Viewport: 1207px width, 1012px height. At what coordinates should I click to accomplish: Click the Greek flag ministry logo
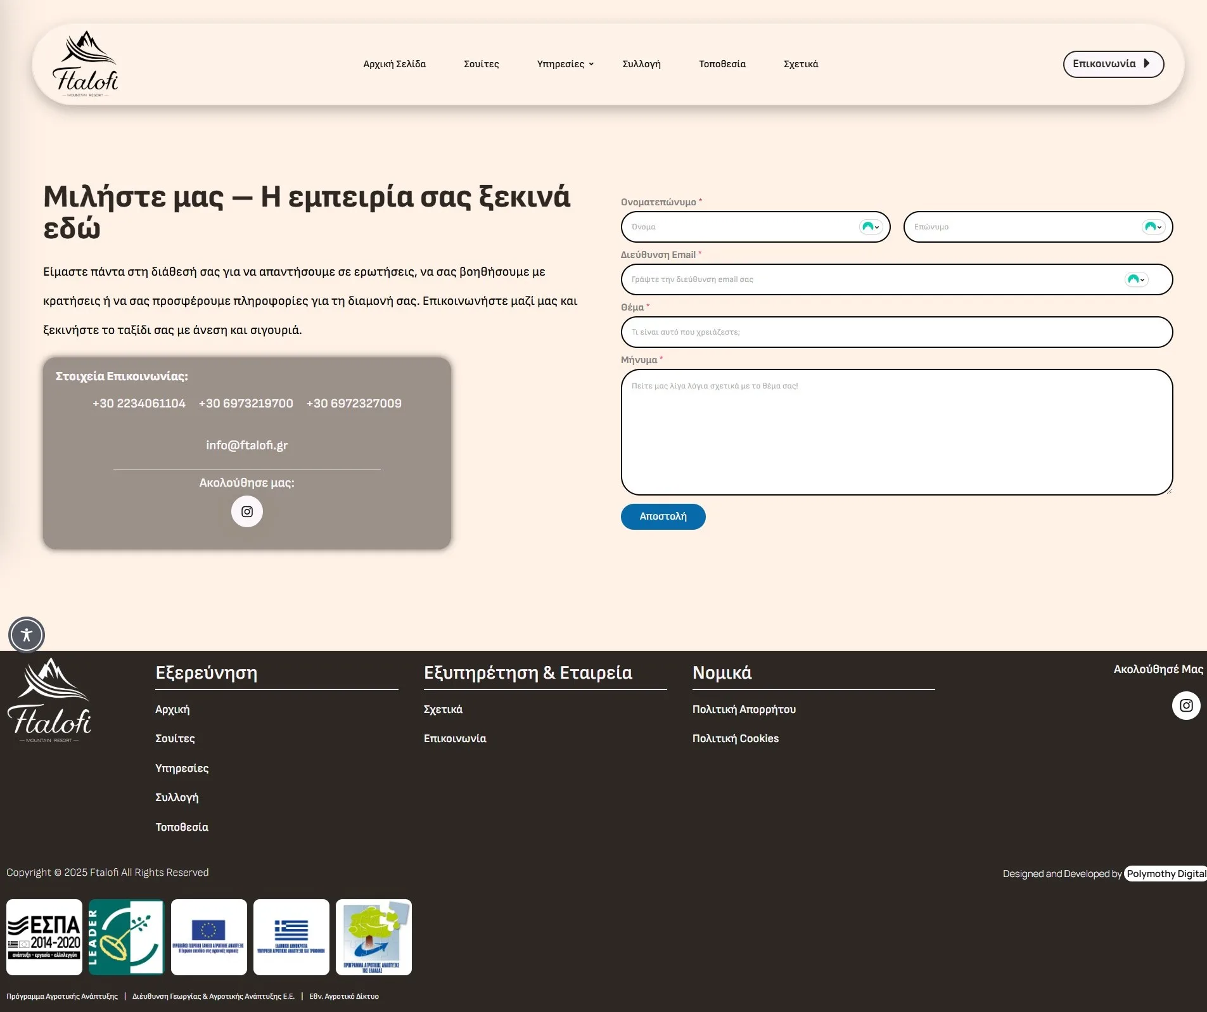[x=291, y=937]
